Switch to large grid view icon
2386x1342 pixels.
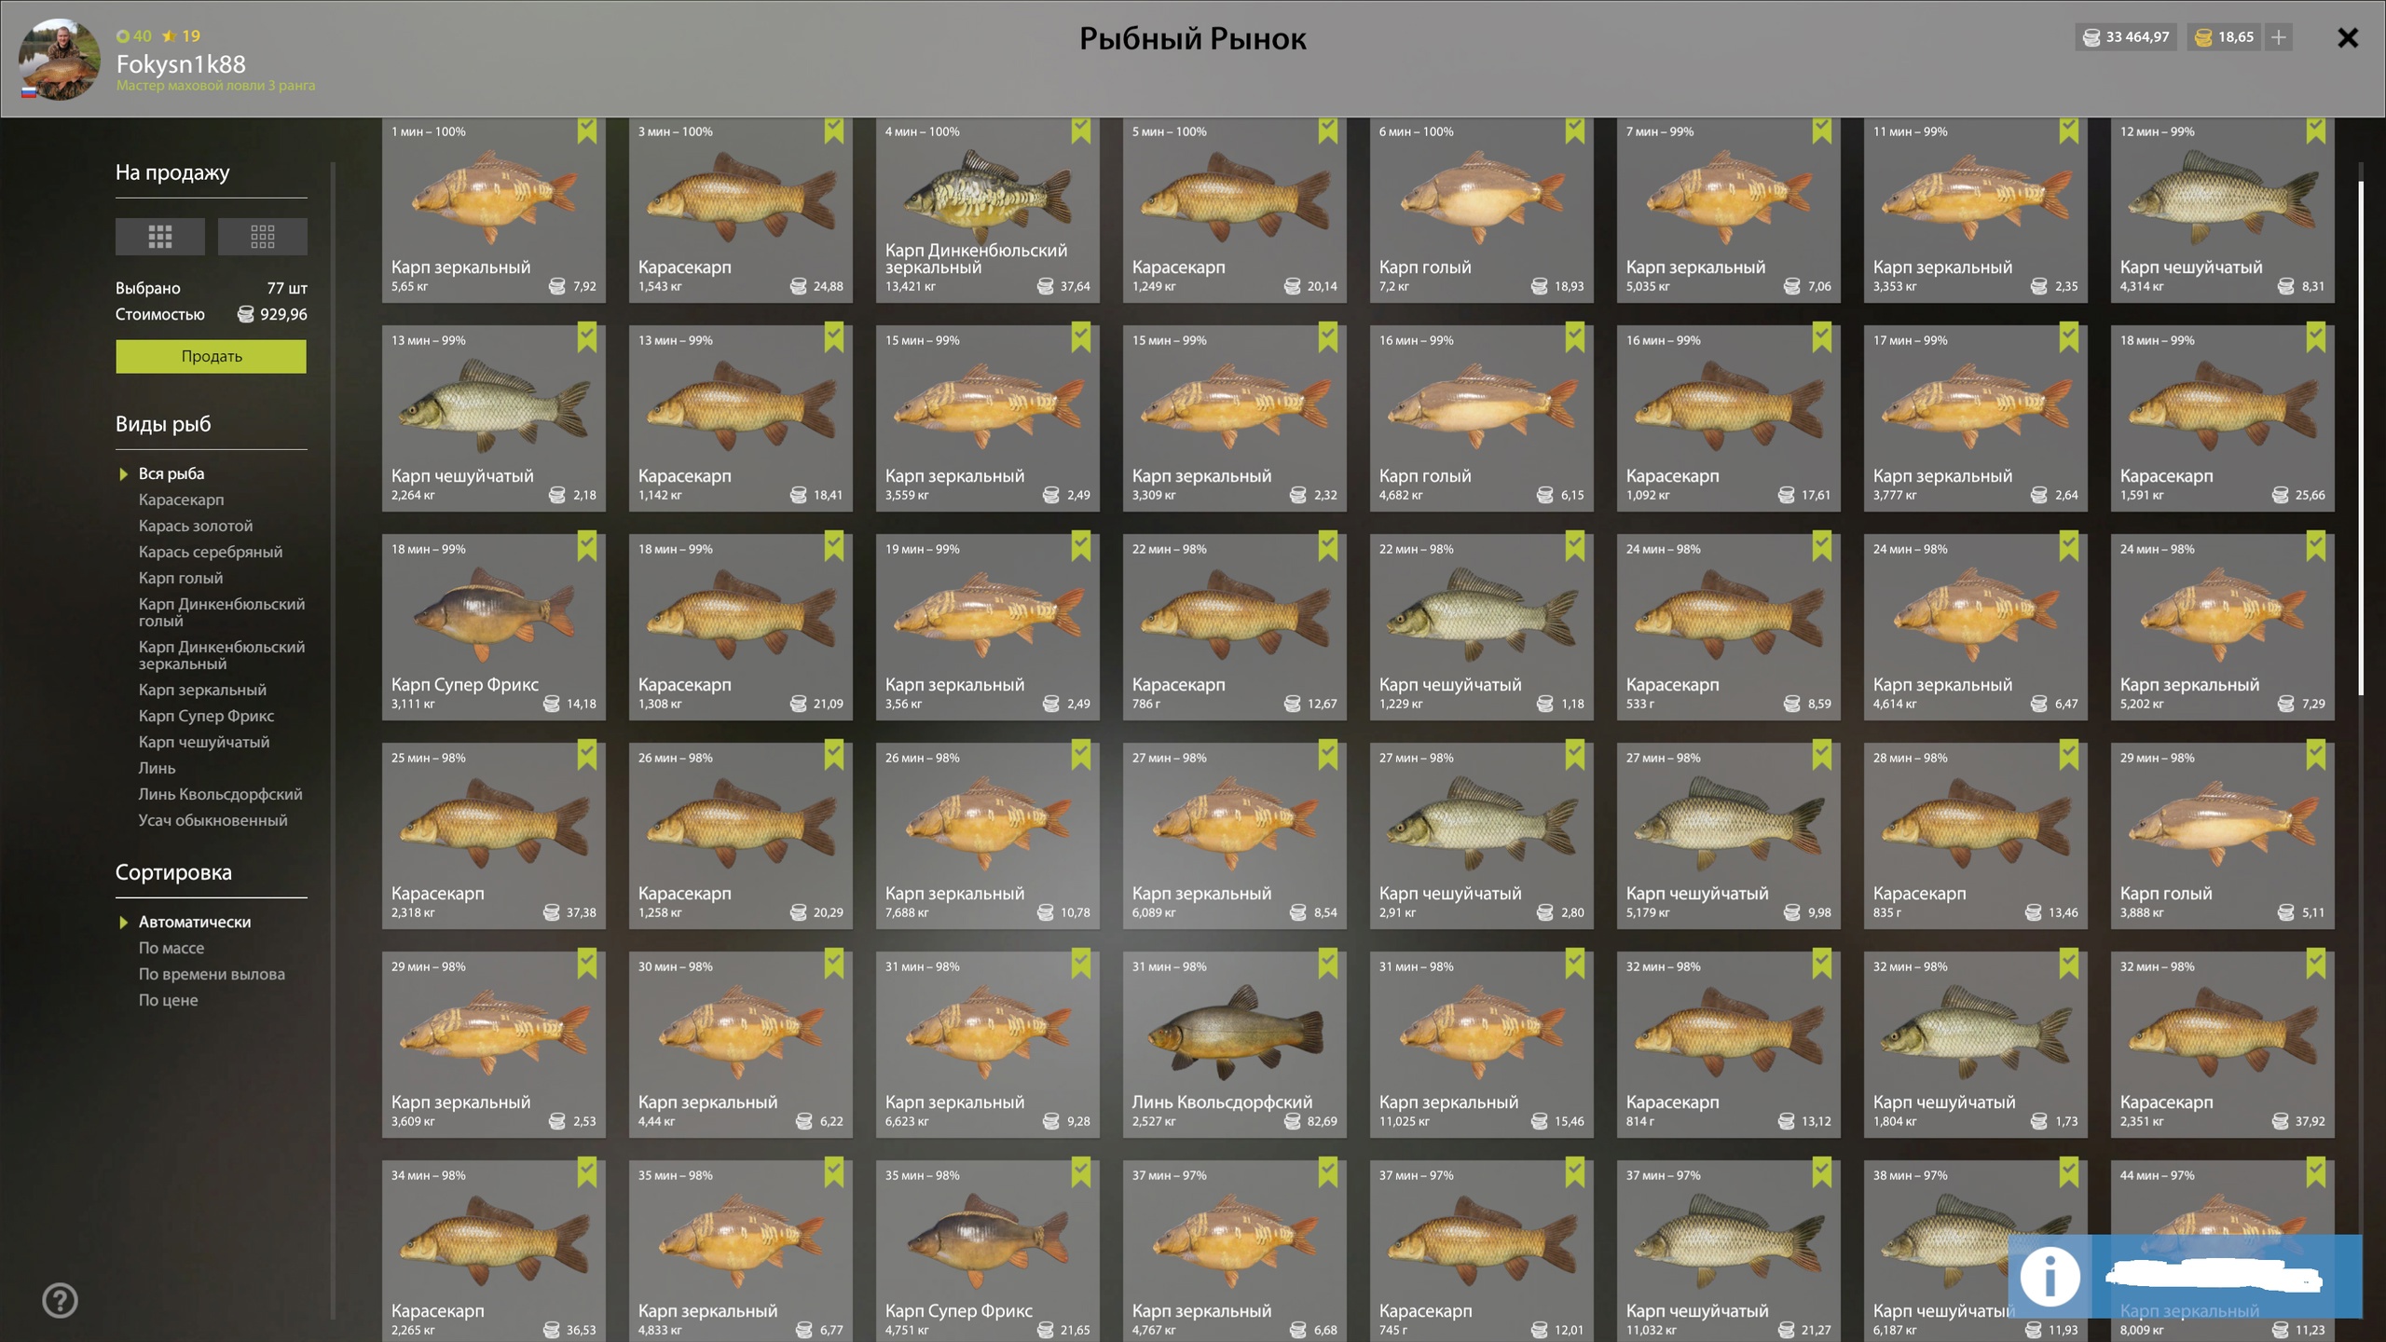coord(159,237)
